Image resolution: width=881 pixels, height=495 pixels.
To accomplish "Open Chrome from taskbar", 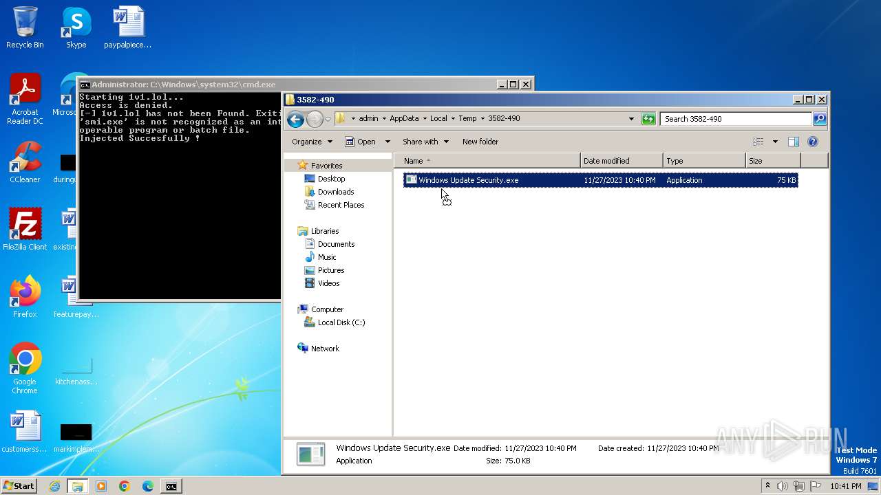I will 124,486.
